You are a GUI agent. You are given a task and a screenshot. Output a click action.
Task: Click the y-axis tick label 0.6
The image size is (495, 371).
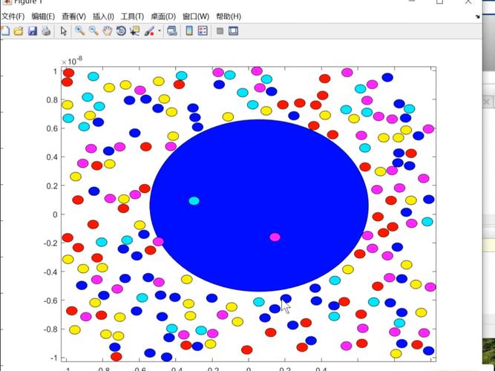[53, 128]
